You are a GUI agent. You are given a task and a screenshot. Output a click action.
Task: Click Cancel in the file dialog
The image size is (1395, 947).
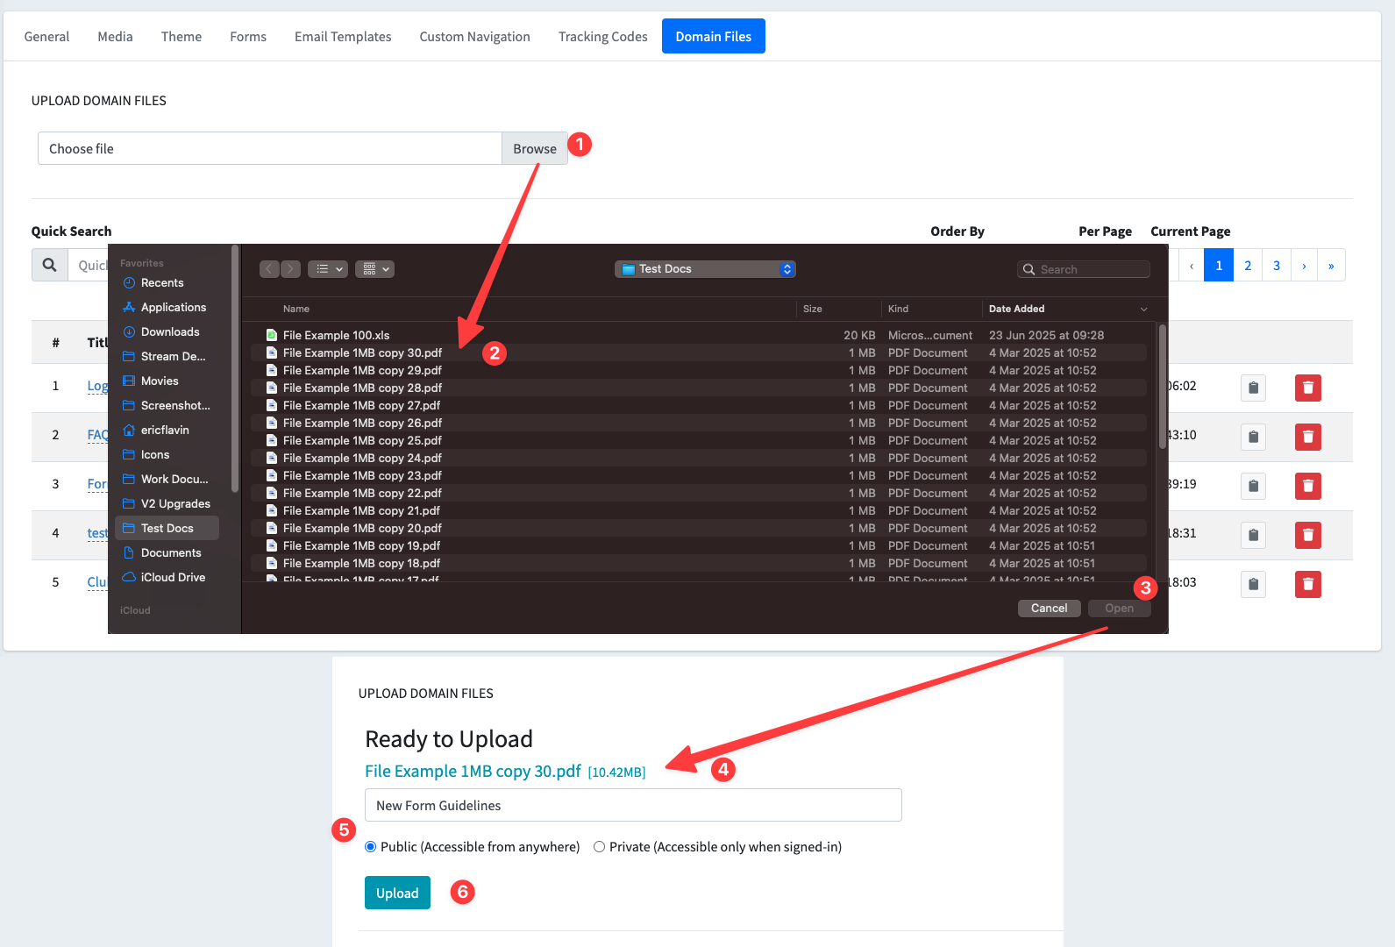[1049, 609]
